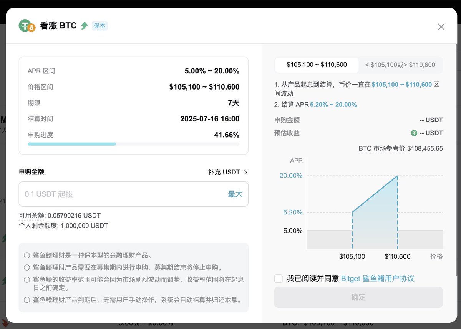Close the 看涨 BTC dialog
Image resolution: width=461 pixels, height=329 pixels.
[441, 27]
